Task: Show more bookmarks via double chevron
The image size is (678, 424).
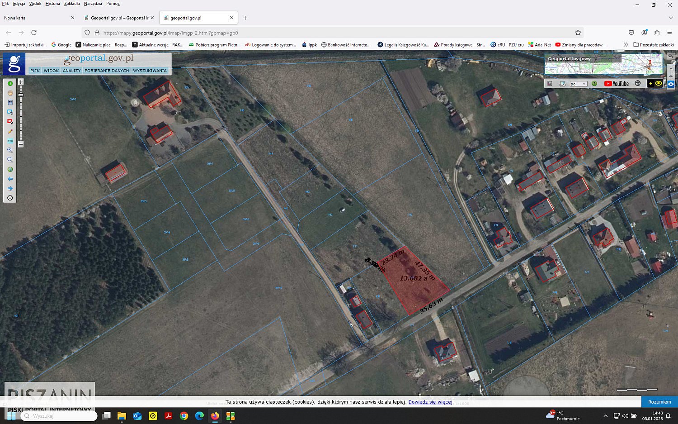Action: click(626, 44)
